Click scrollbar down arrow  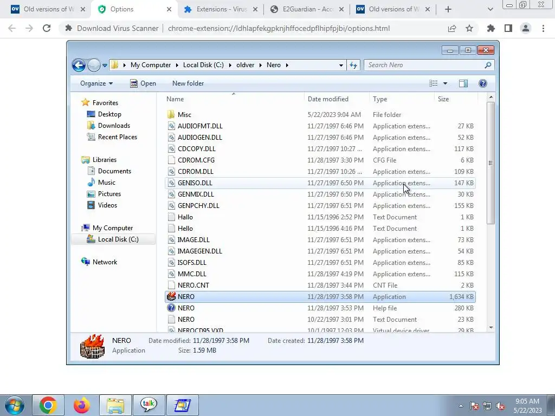pos(491,328)
